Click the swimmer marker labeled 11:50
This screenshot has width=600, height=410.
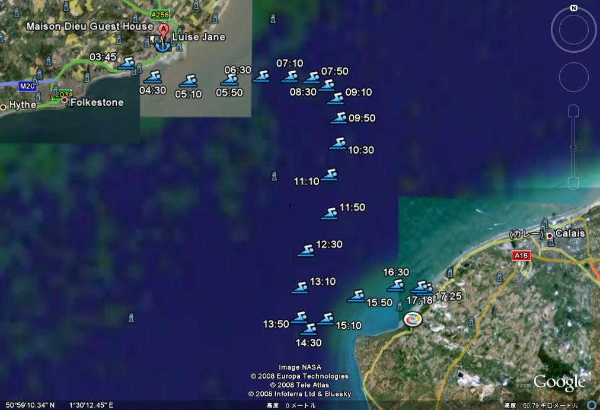point(330,214)
